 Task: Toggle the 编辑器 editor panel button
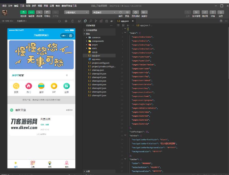click(31, 12)
